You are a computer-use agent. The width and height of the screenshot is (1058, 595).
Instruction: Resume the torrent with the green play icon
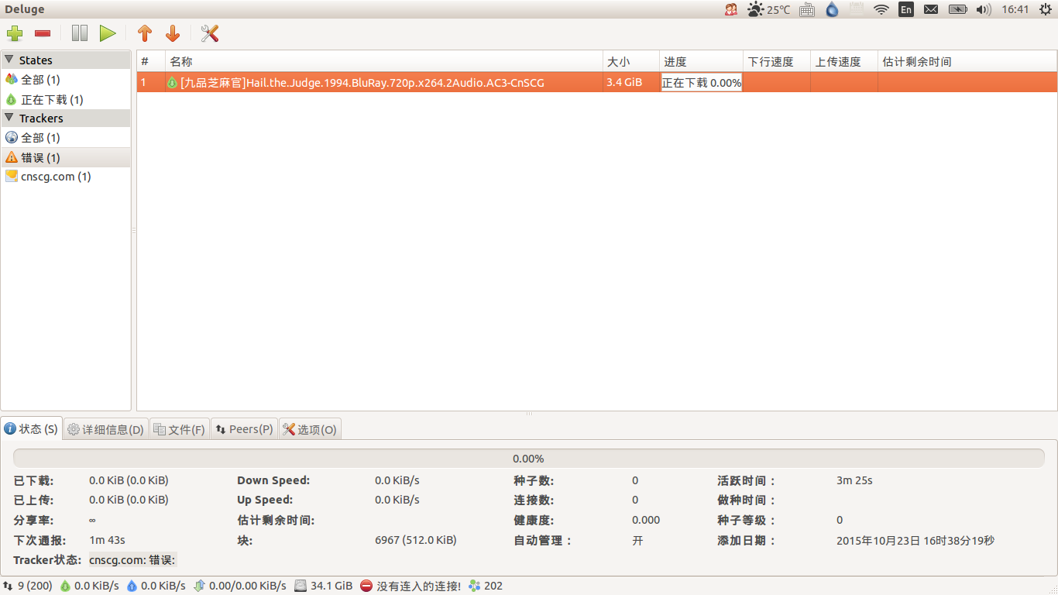coord(108,33)
